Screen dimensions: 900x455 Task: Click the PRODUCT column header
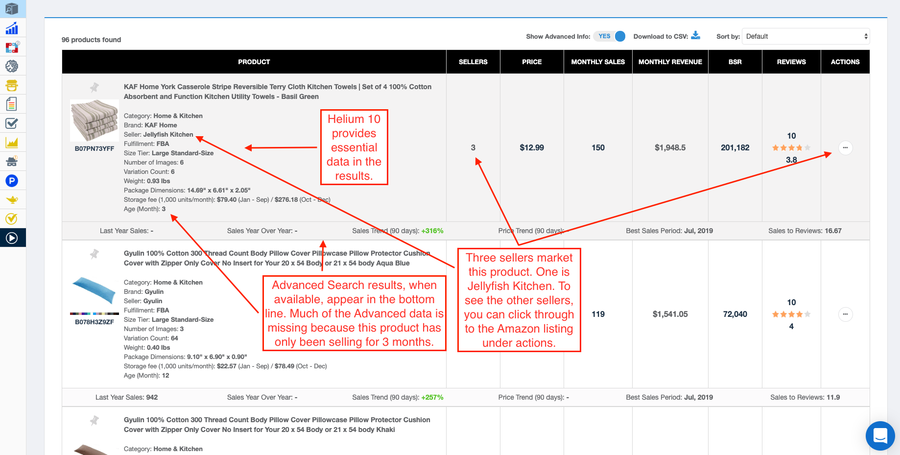coord(254,62)
